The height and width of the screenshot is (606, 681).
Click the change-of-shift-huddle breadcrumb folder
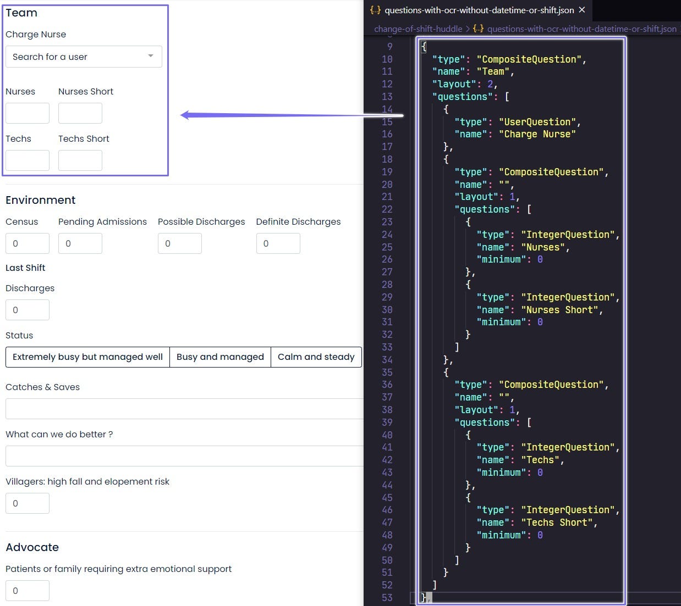tap(418, 29)
